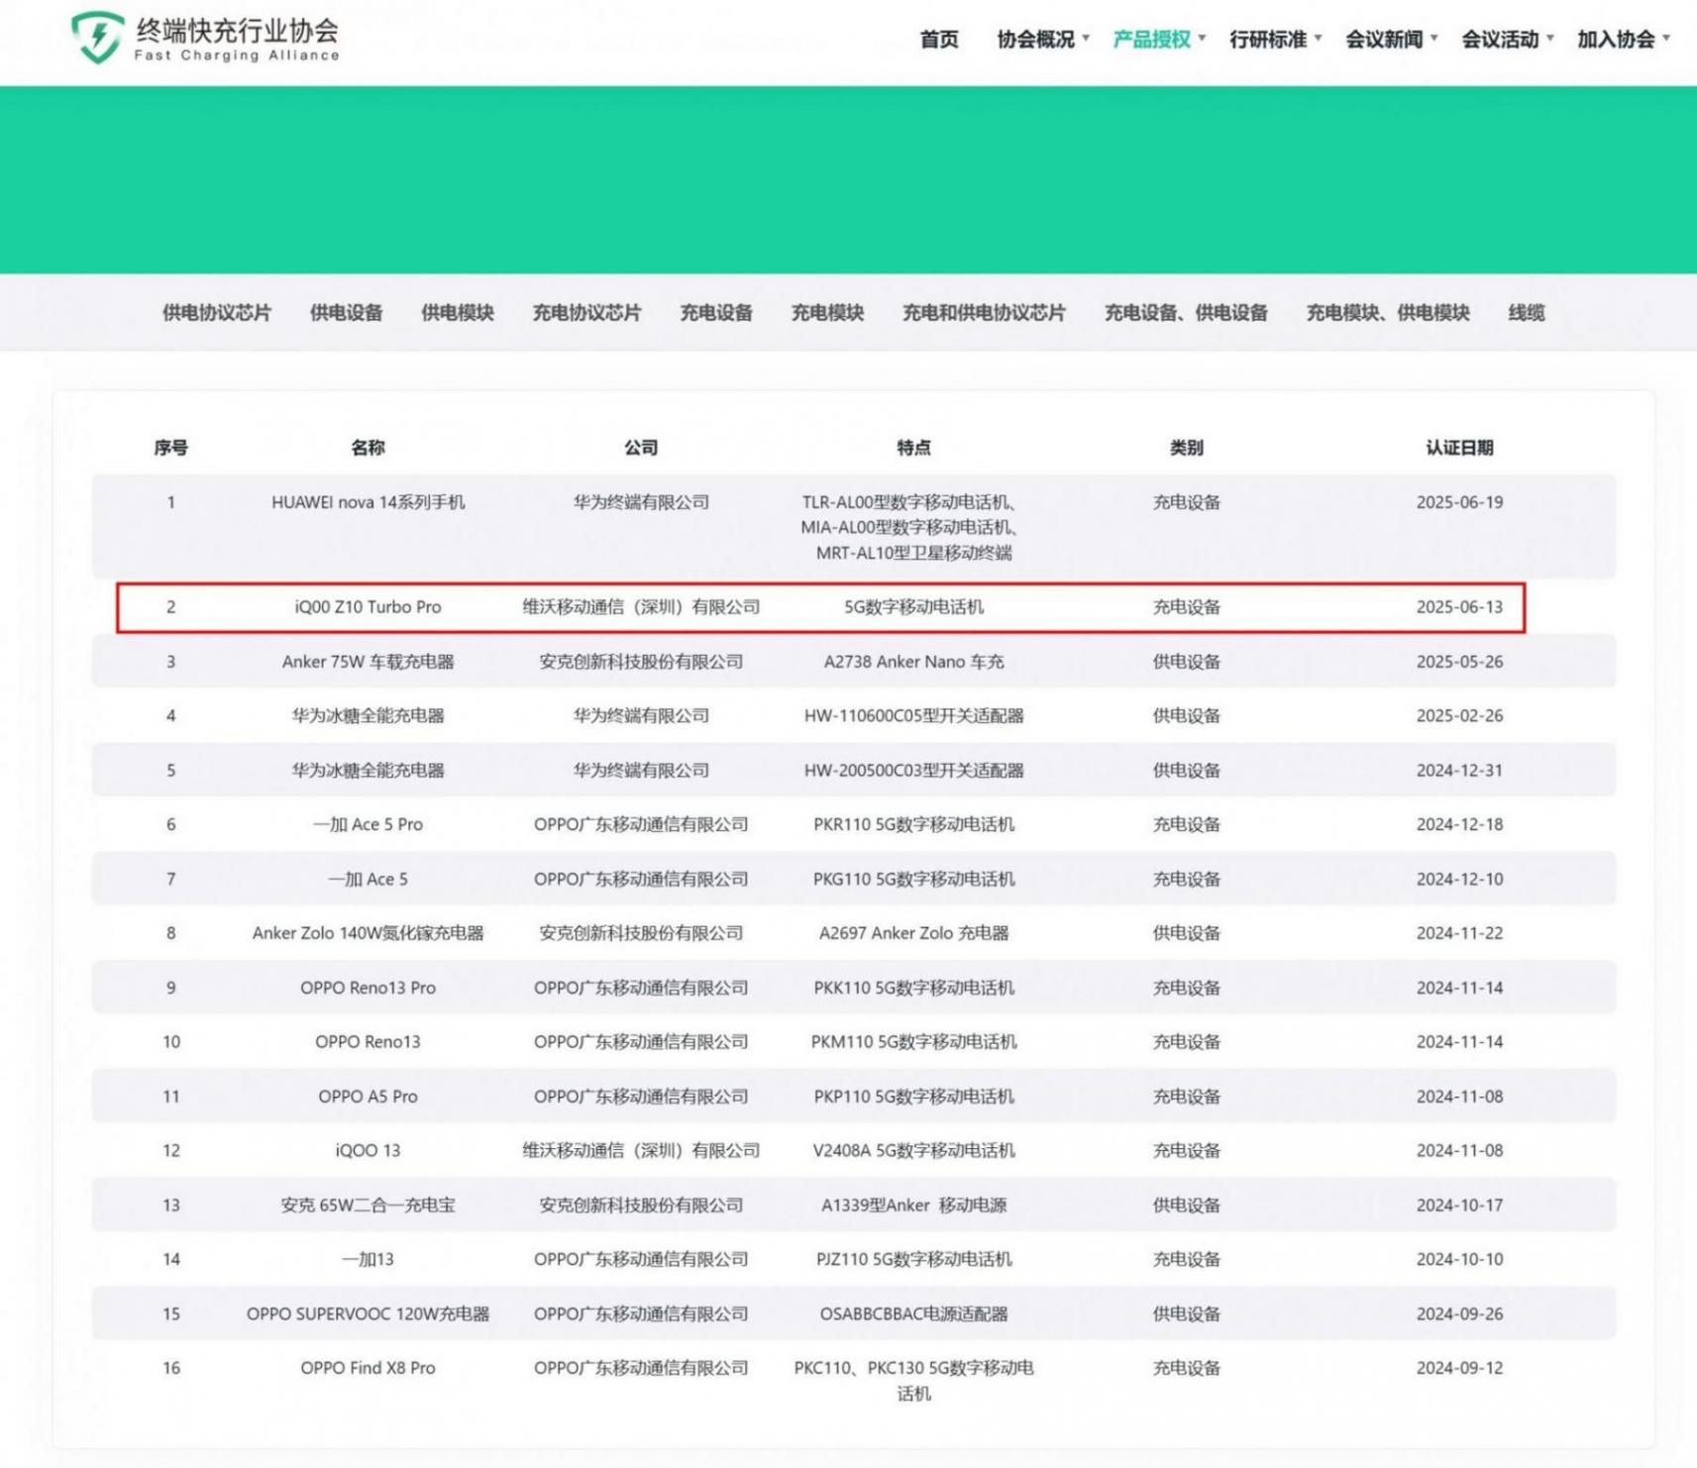The image size is (1697, 1468).
Task: Select the 供电设备 category tab
Action: [346, 313]
